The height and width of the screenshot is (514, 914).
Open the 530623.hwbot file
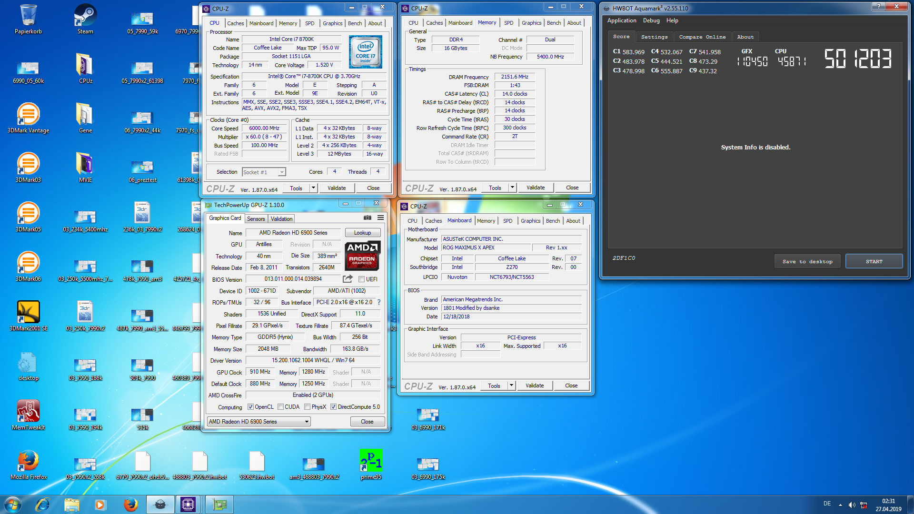click(x=257, y=465)
